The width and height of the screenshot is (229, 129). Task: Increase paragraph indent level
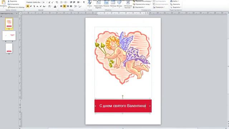[x=74, y=2]
